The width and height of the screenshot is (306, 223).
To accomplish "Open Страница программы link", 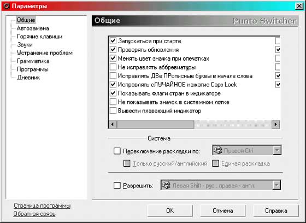I will (x=42, y=206).
